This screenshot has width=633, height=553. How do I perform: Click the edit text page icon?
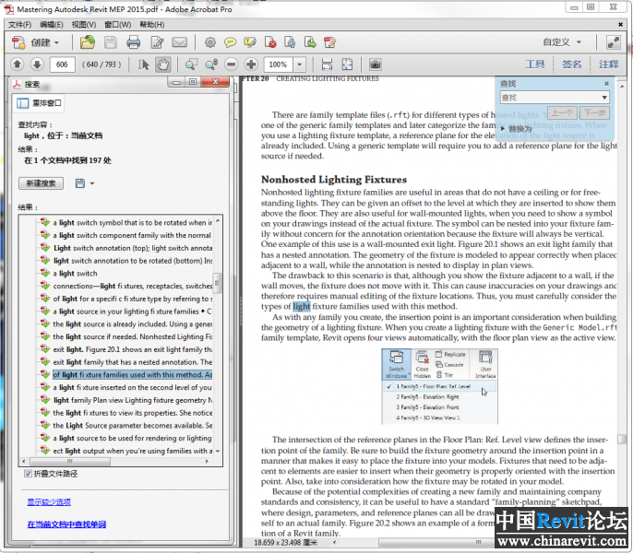click(x=157, y=42)
